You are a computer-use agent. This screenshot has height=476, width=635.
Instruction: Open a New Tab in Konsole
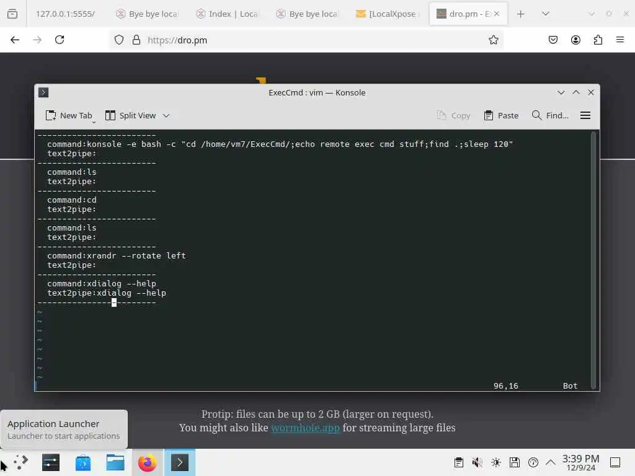69,116
